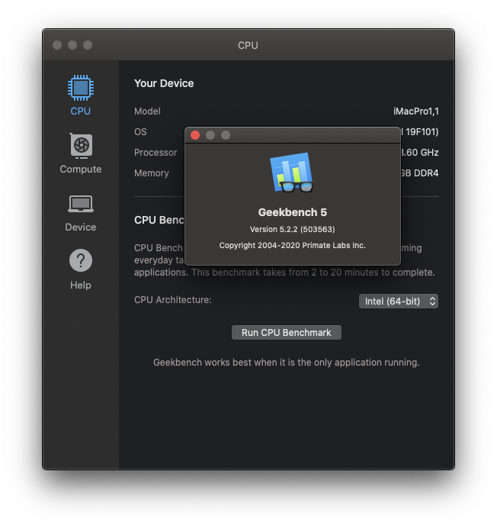Click the 'Geekbench works best' notice text
The image size is (497, 526).
[x=287, y=363]
